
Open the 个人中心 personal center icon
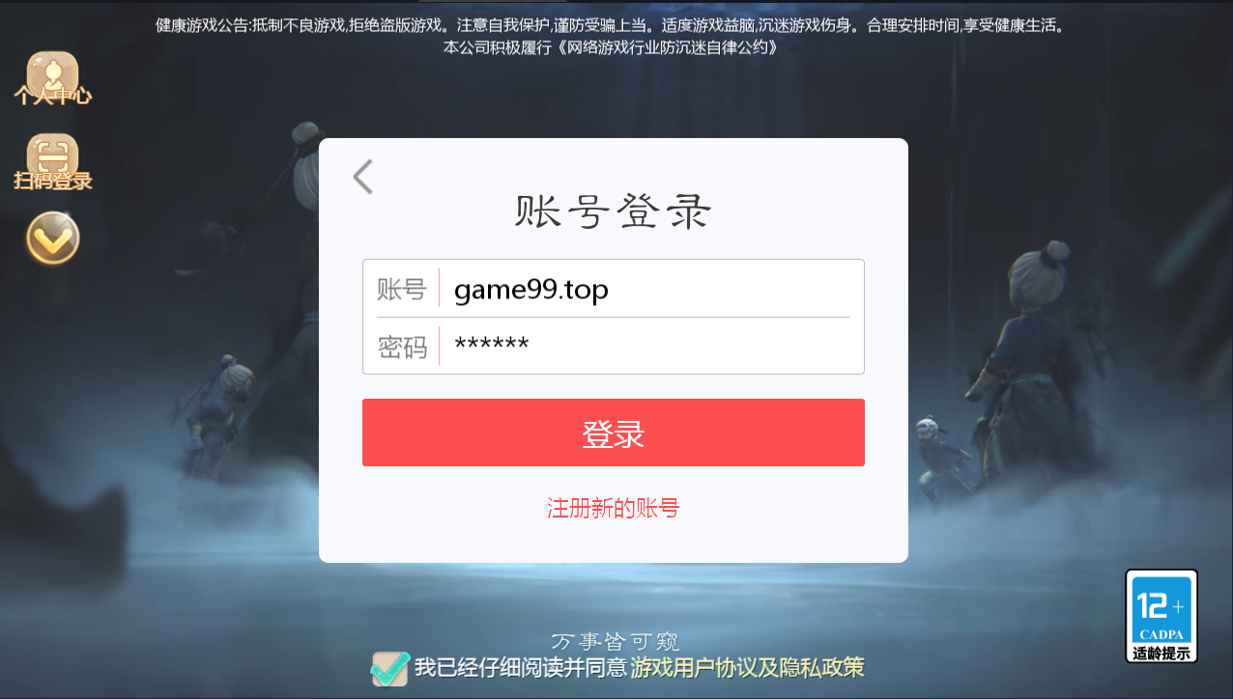pyautogui.click(x=52, y=78)
